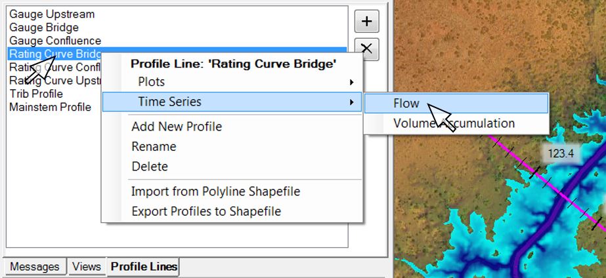Select Gauge Bridge profile line

tap(44, 28)
